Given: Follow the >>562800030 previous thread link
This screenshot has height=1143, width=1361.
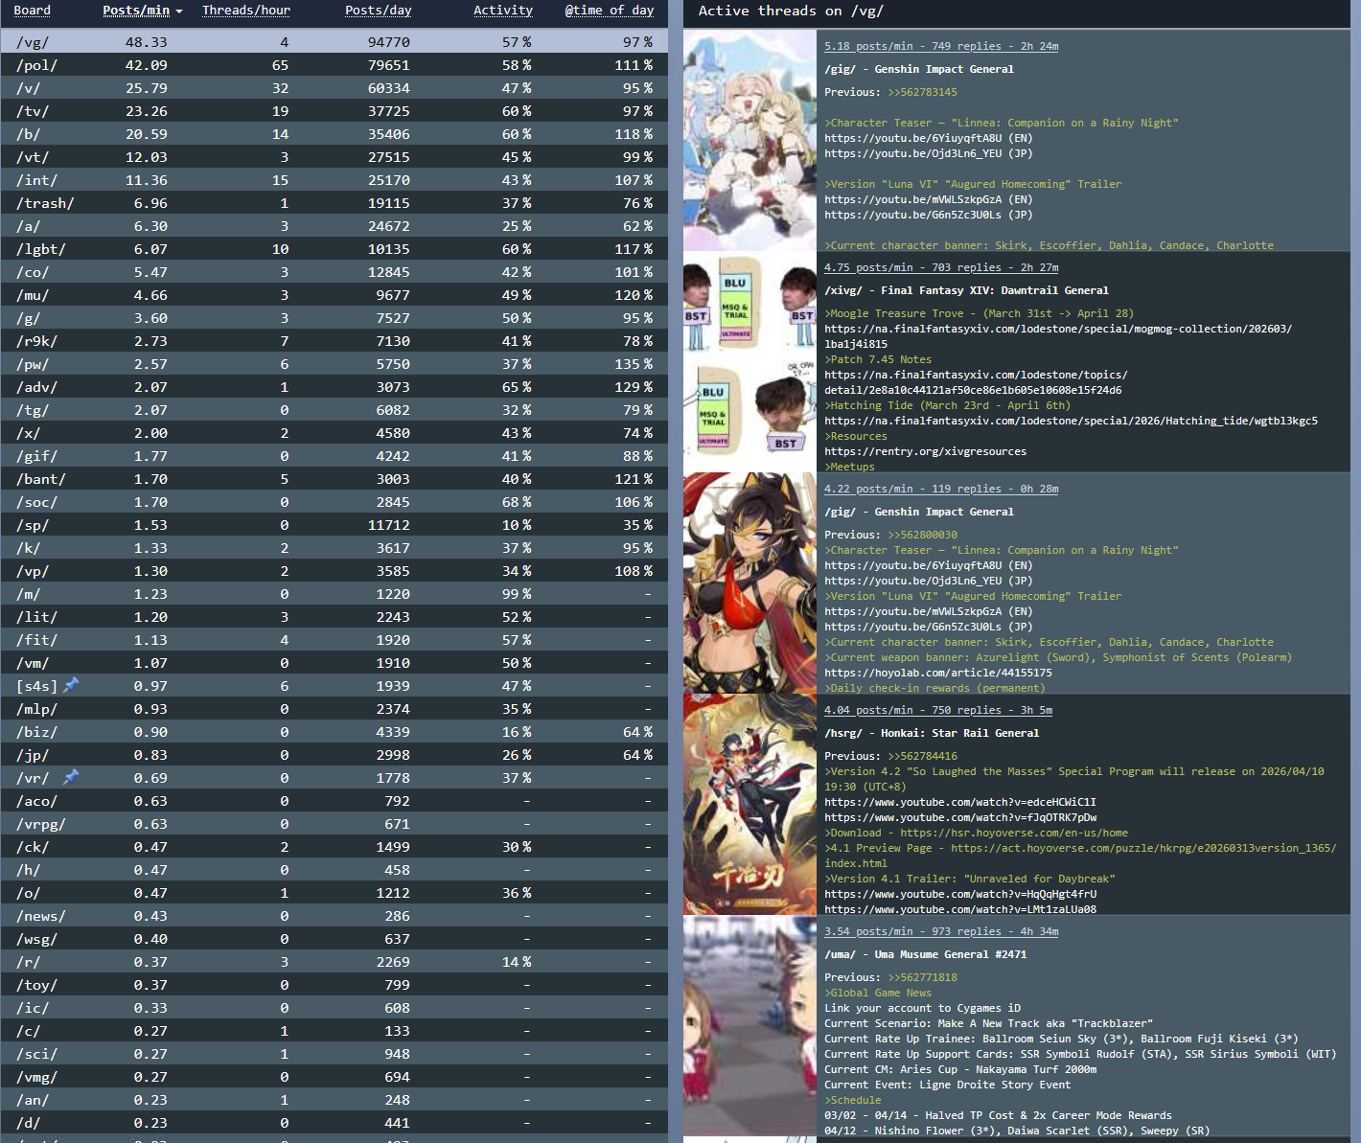Looking at the screenshot, I should pos(922,535).
